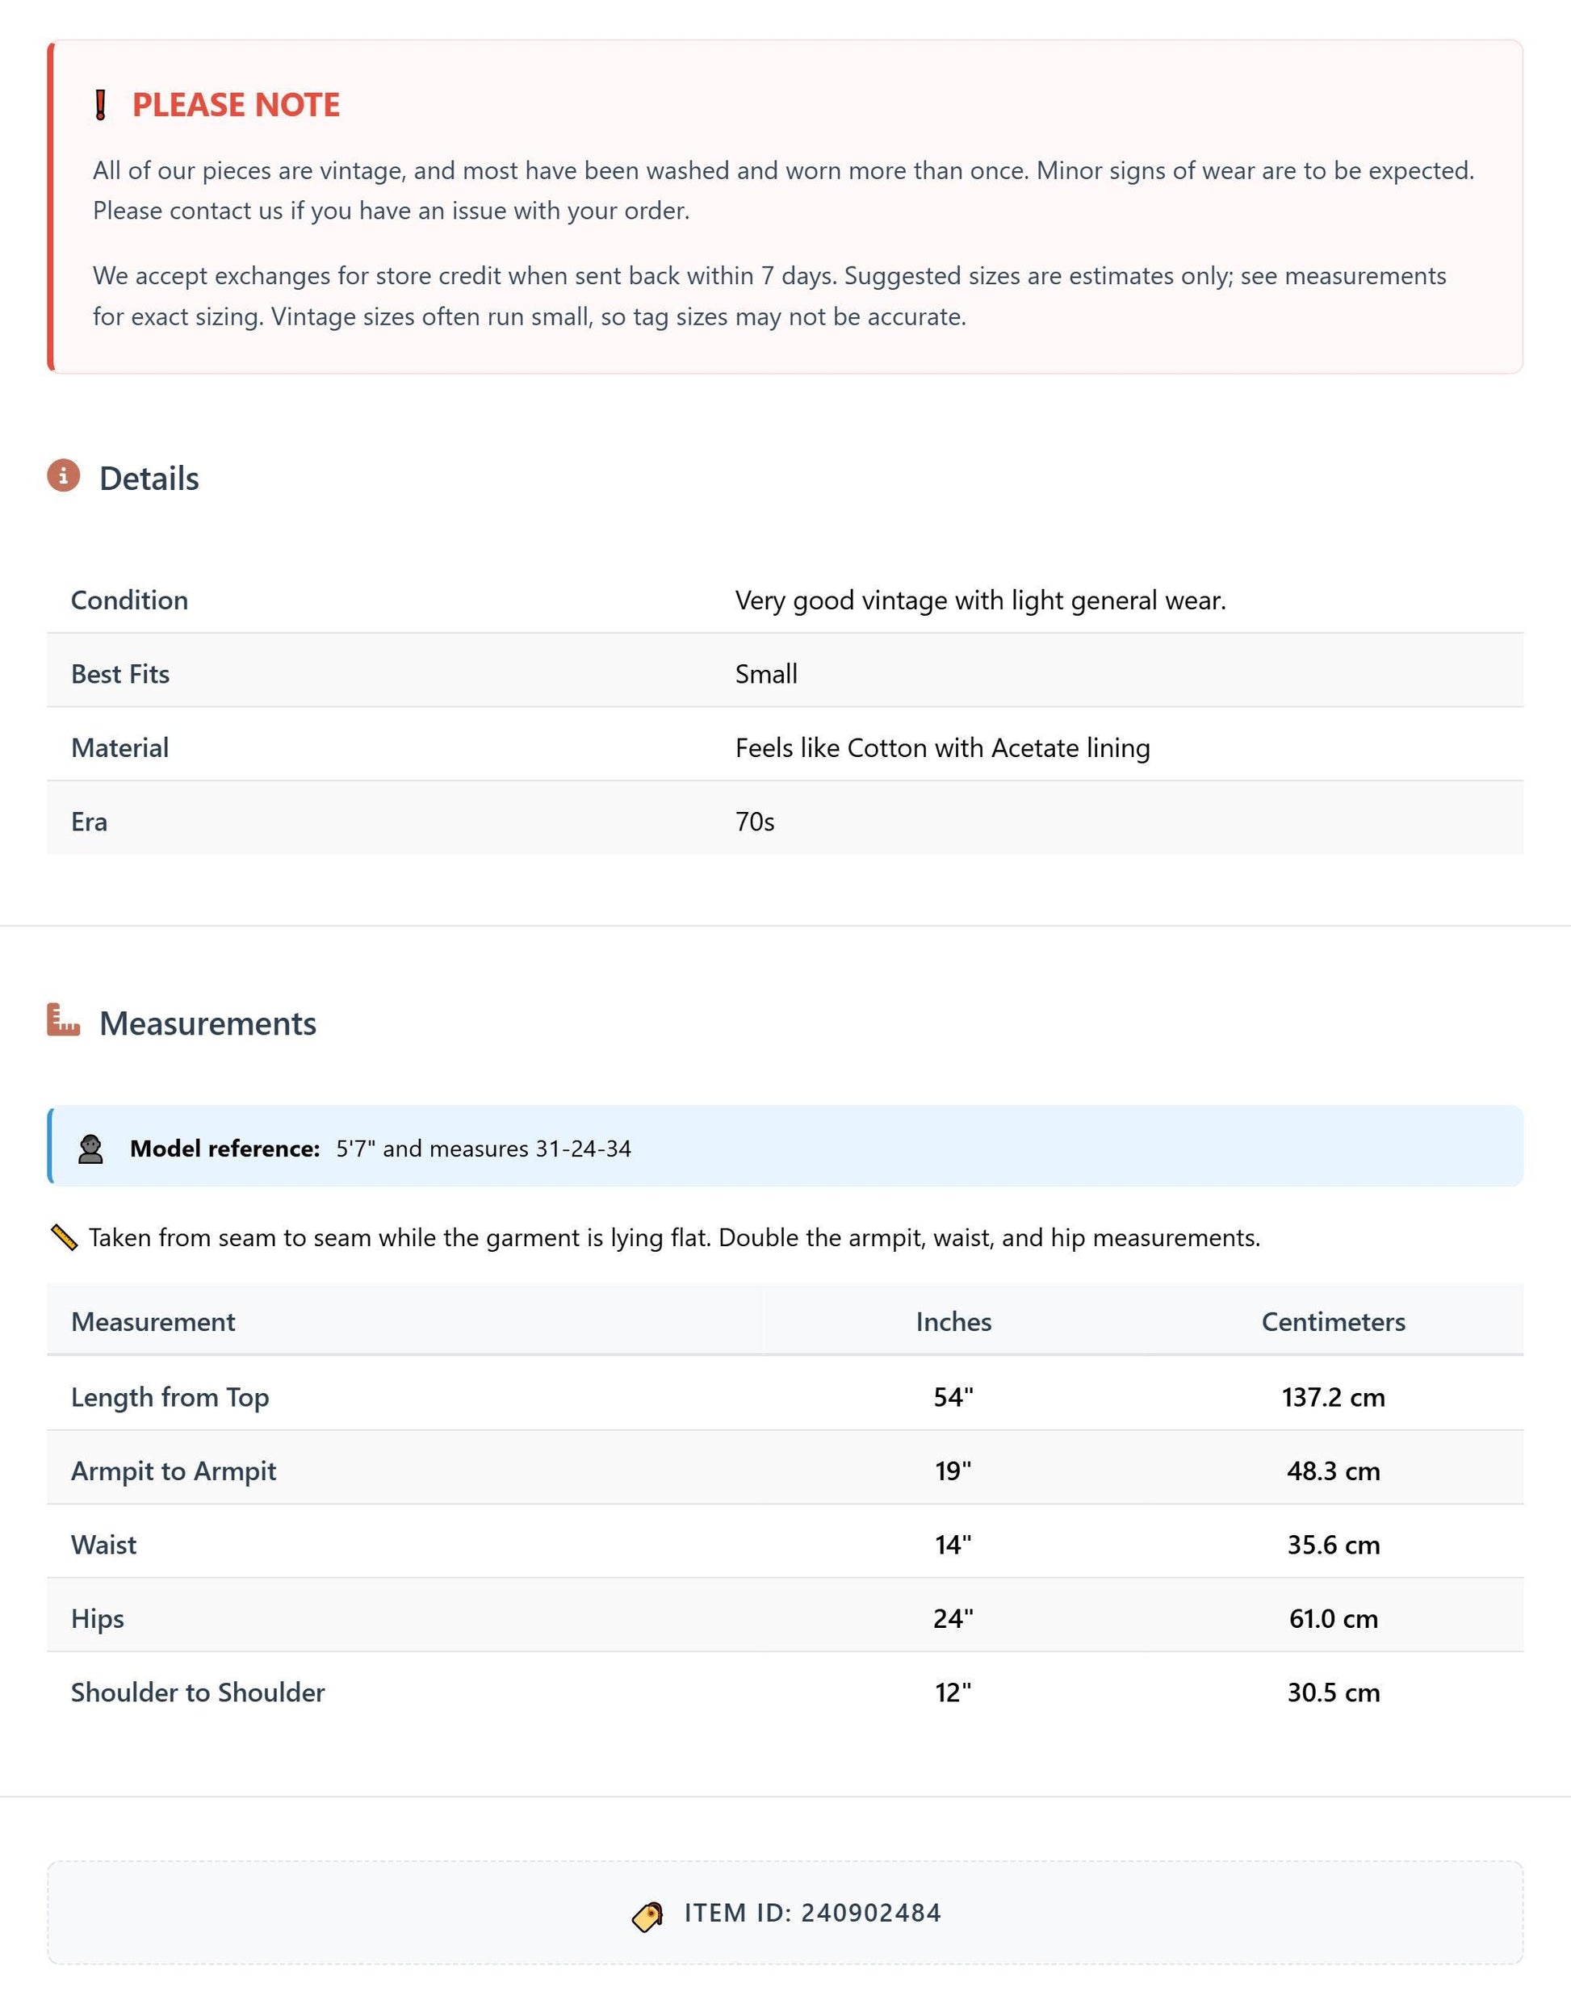Viewport: 1571px width, 2004px height.
Task: Click the straight ruler emoji icon
Action: [x=64, y=1238]
